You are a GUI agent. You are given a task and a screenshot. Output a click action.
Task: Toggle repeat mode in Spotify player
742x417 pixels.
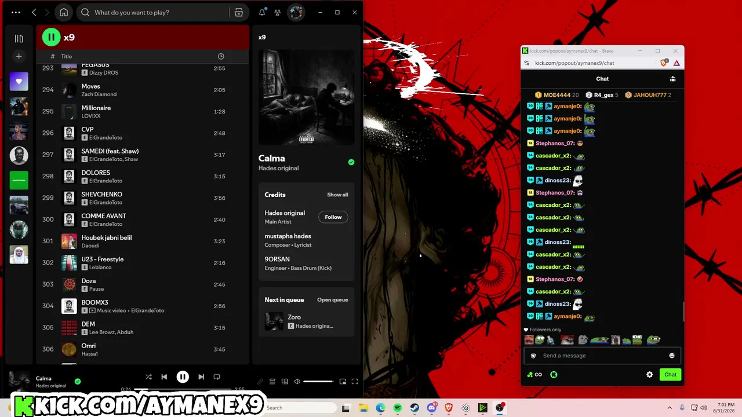(x=217, y=377)
